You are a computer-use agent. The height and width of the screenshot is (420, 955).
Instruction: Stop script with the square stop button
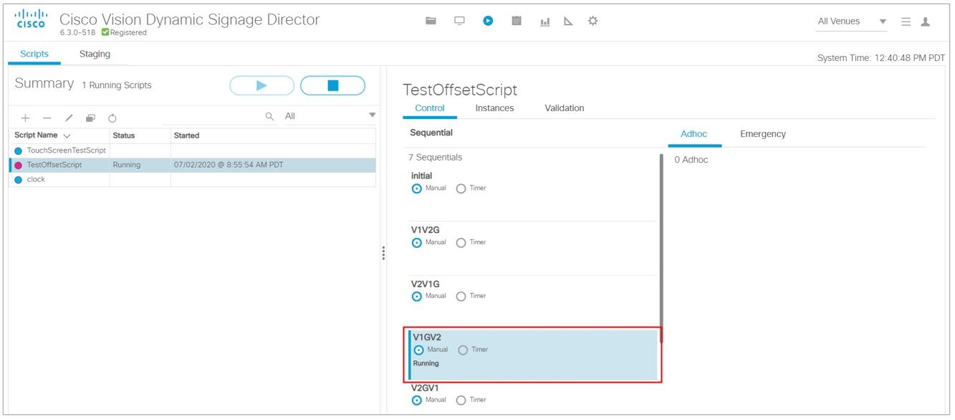coord(332,85)
